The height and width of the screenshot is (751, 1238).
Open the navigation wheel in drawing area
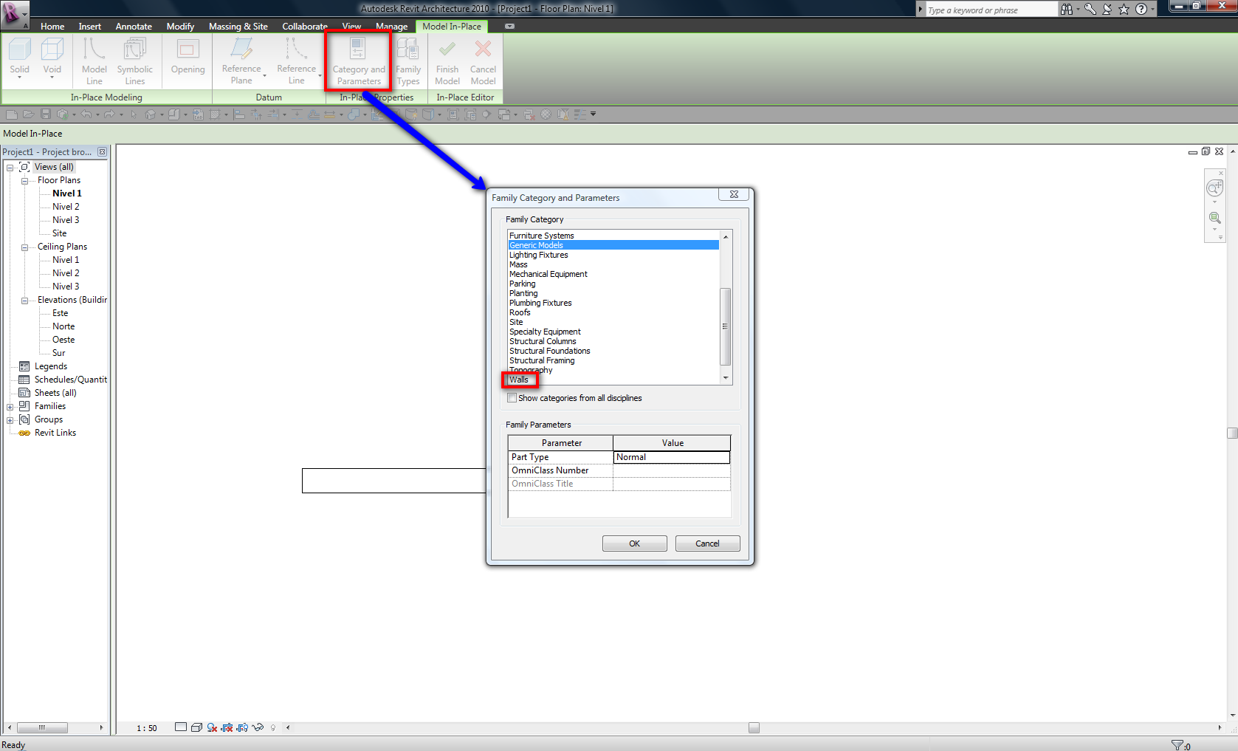coord(1214,188)
